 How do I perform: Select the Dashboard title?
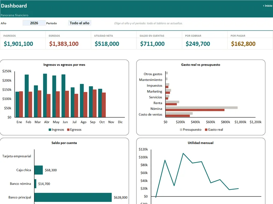pyautogui.click(x=14, y=6)
